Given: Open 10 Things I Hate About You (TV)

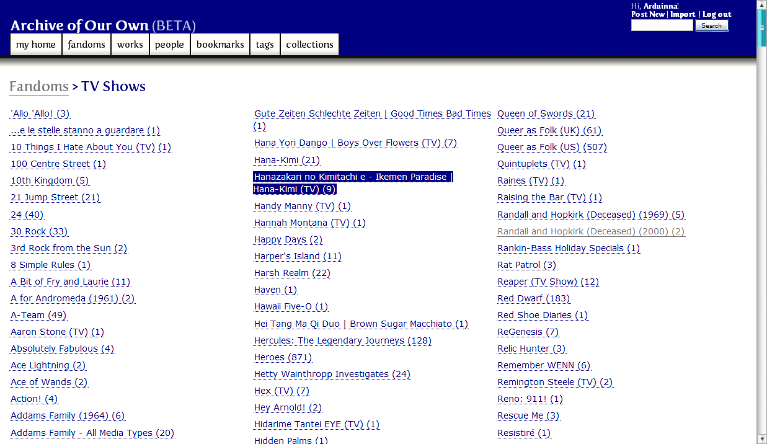Looking at the screenshot, I should pos(91,147).
